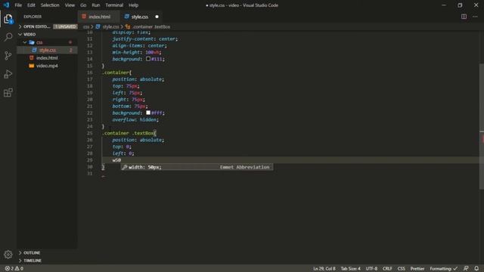Open the View menu
484x272 pixels.
click(70, 5)
